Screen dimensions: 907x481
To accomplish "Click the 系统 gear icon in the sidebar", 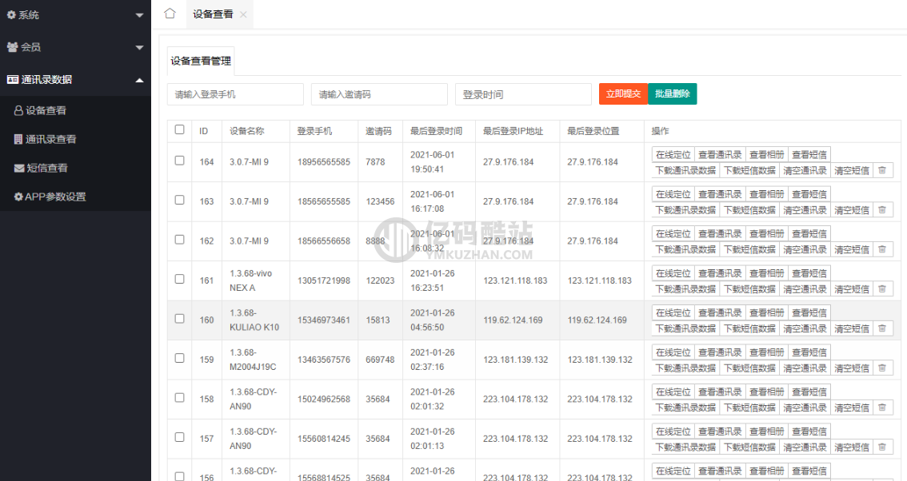I will (x=11, y=15).
